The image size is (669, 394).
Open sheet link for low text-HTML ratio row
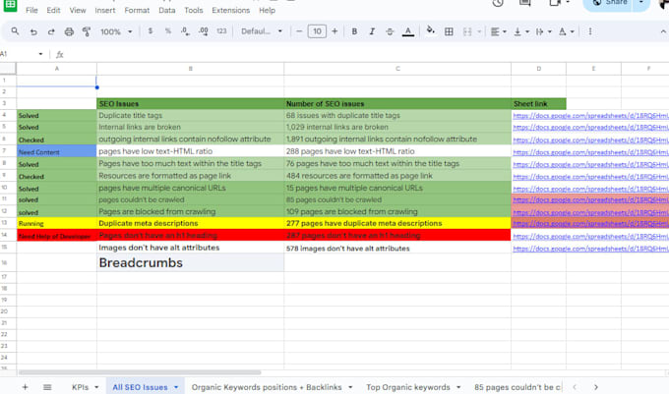click(x=590, y=151)
